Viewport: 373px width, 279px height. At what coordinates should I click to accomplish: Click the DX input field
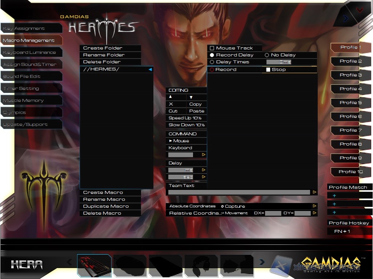pos(273,213)
